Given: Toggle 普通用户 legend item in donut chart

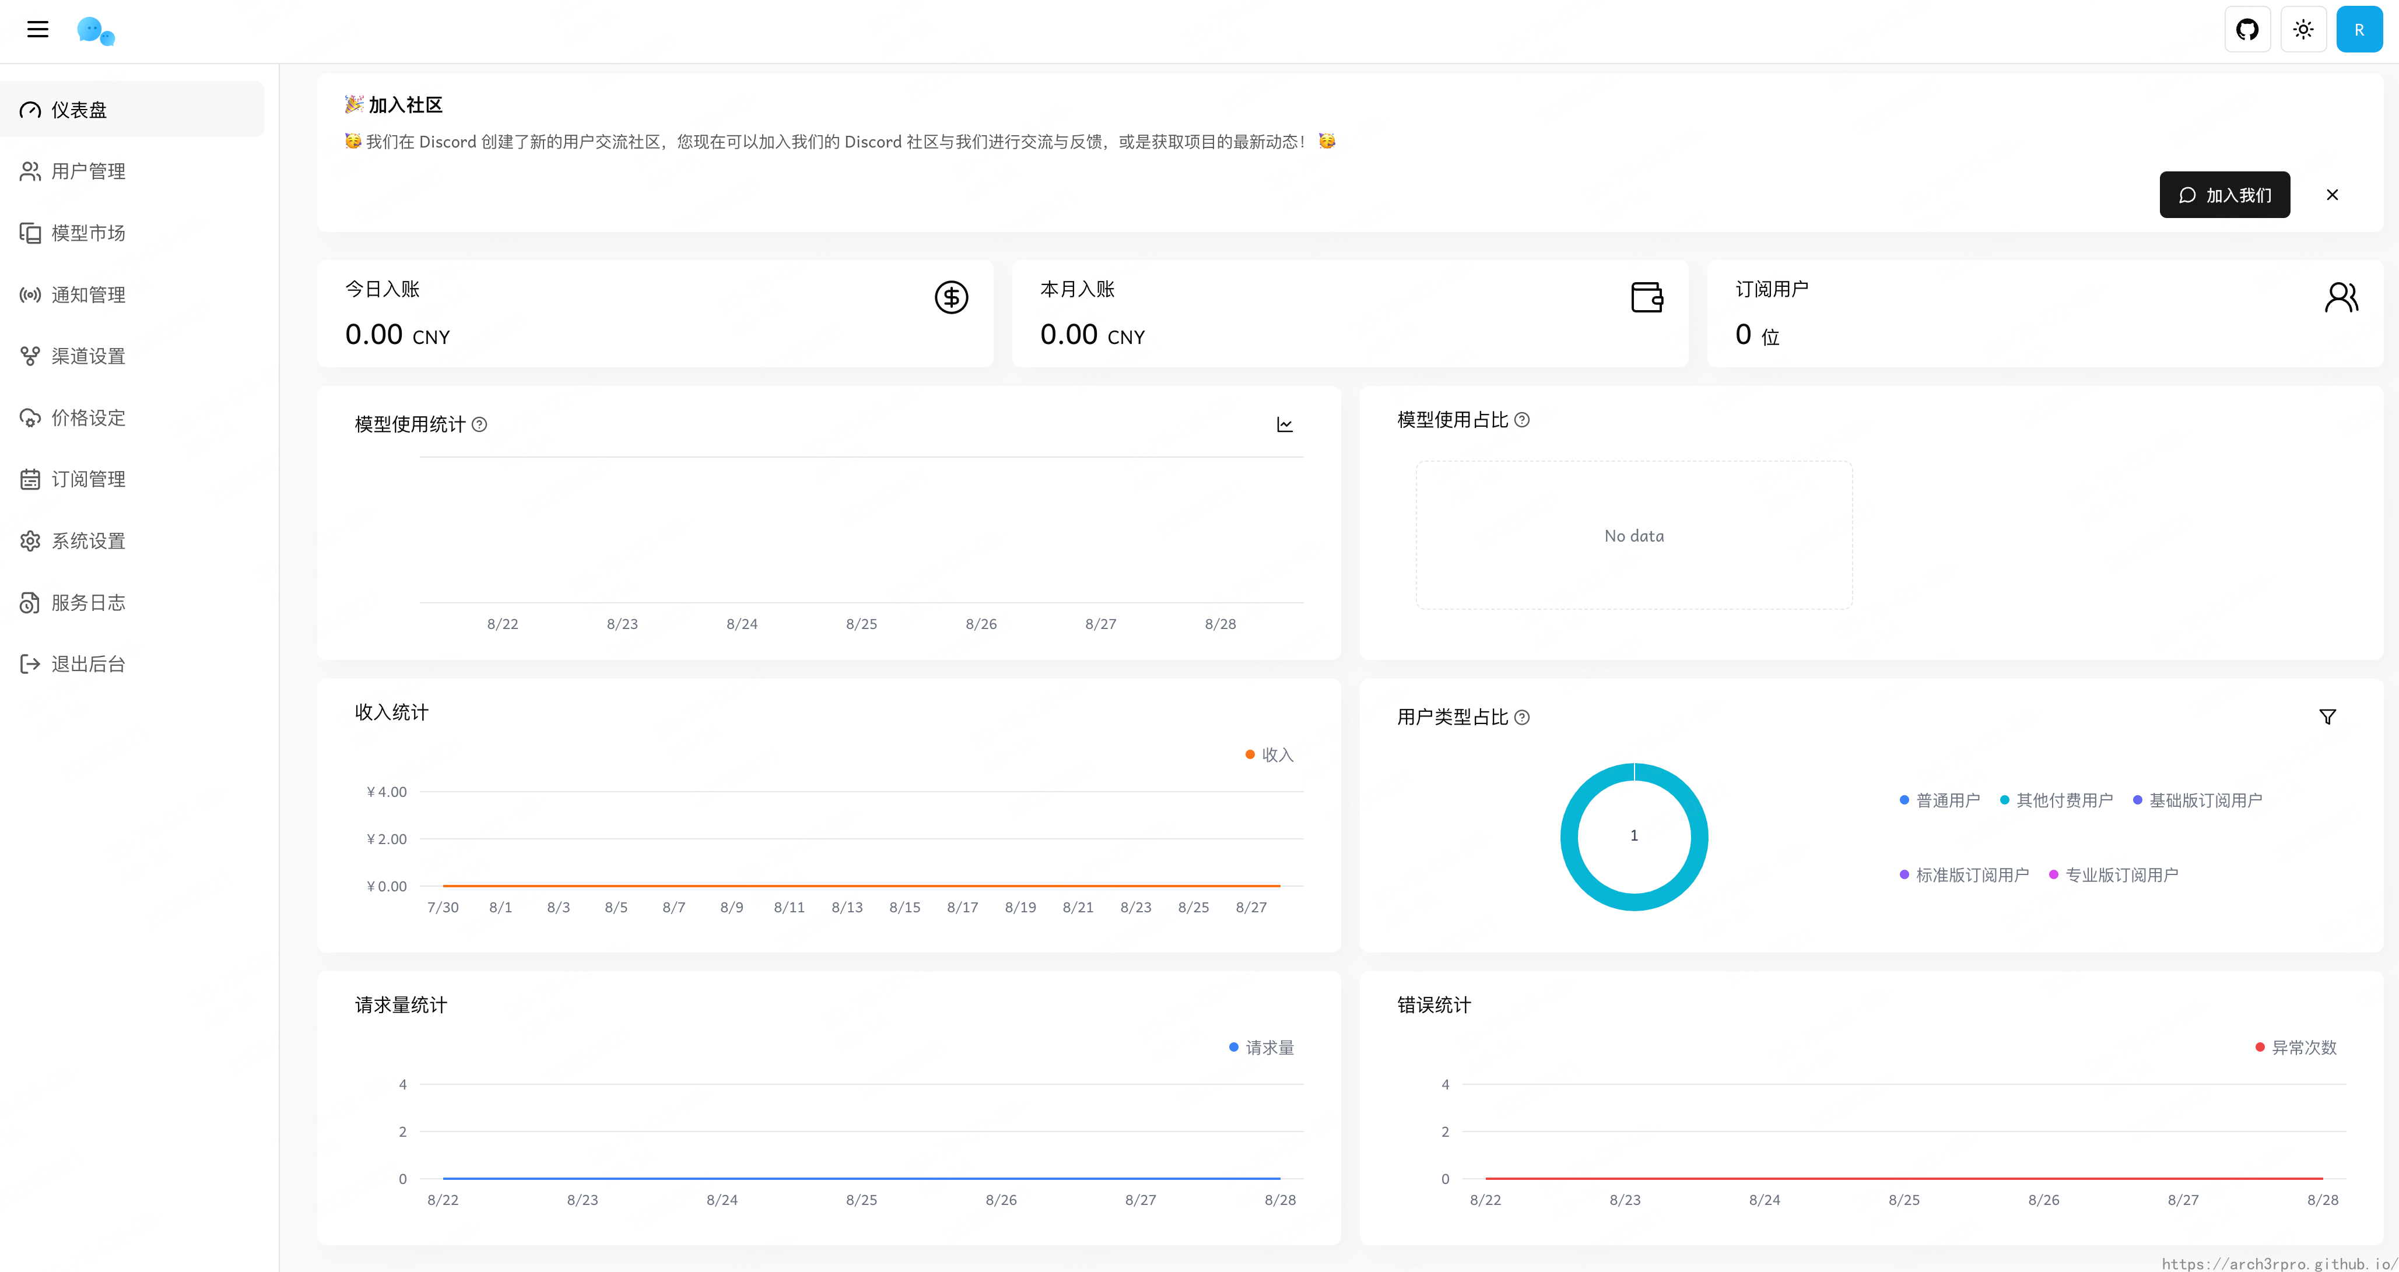Looking at the screenshot, I should [x=1940, y=801].
